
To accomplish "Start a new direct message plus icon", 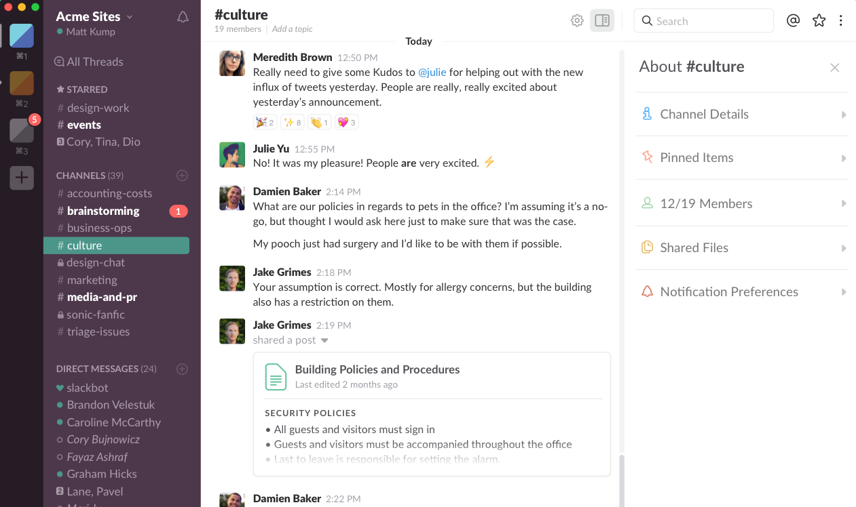I will point(182,369).
